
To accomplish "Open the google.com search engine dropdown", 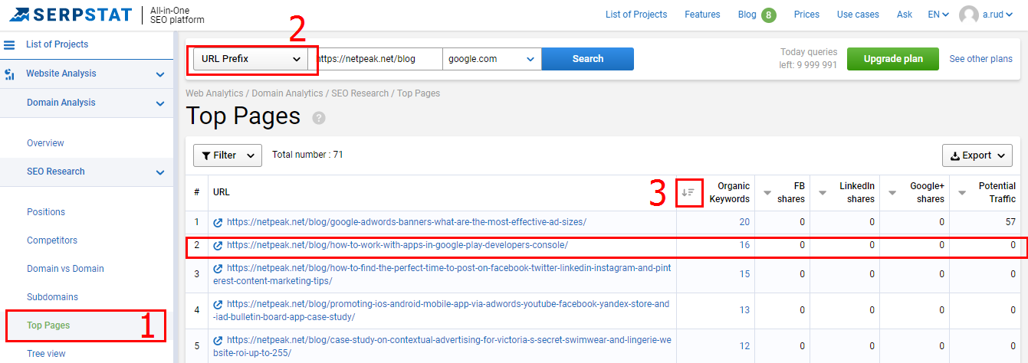I will tap(492, 59).
